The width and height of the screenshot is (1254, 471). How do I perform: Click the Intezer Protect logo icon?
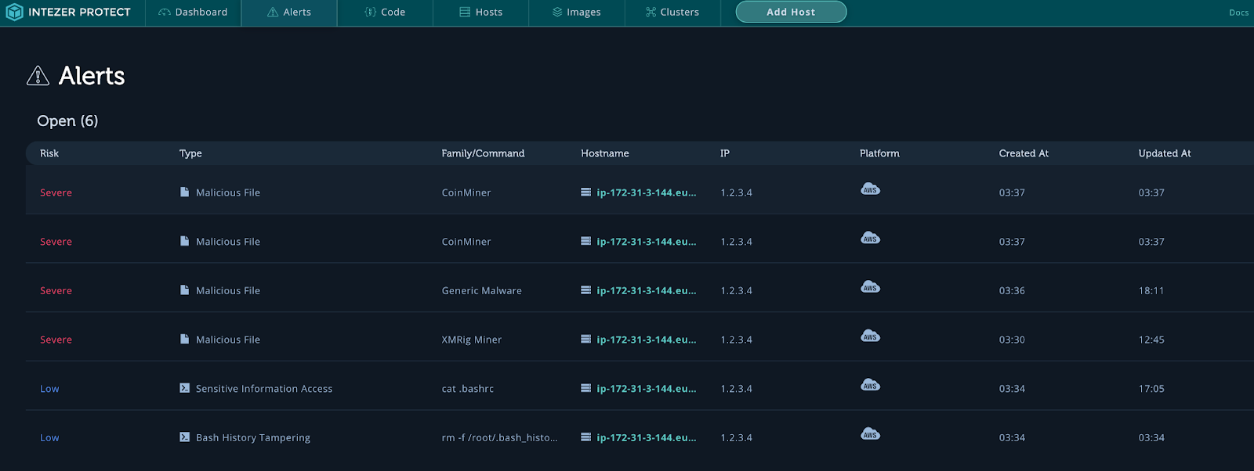tap(14, 13)
